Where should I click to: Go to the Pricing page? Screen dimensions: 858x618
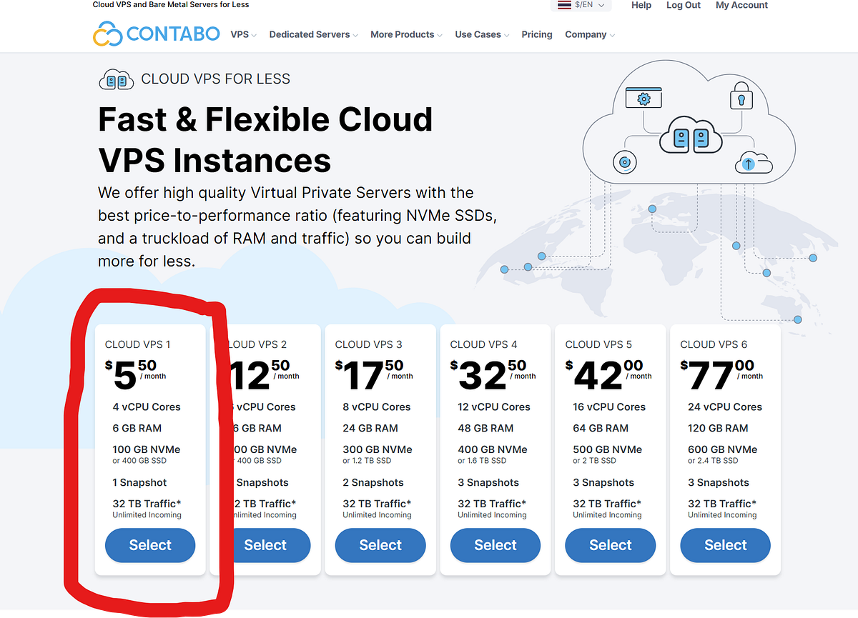(x=536, y=34)
